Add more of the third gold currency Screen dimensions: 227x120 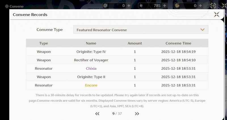coord(200,6)
